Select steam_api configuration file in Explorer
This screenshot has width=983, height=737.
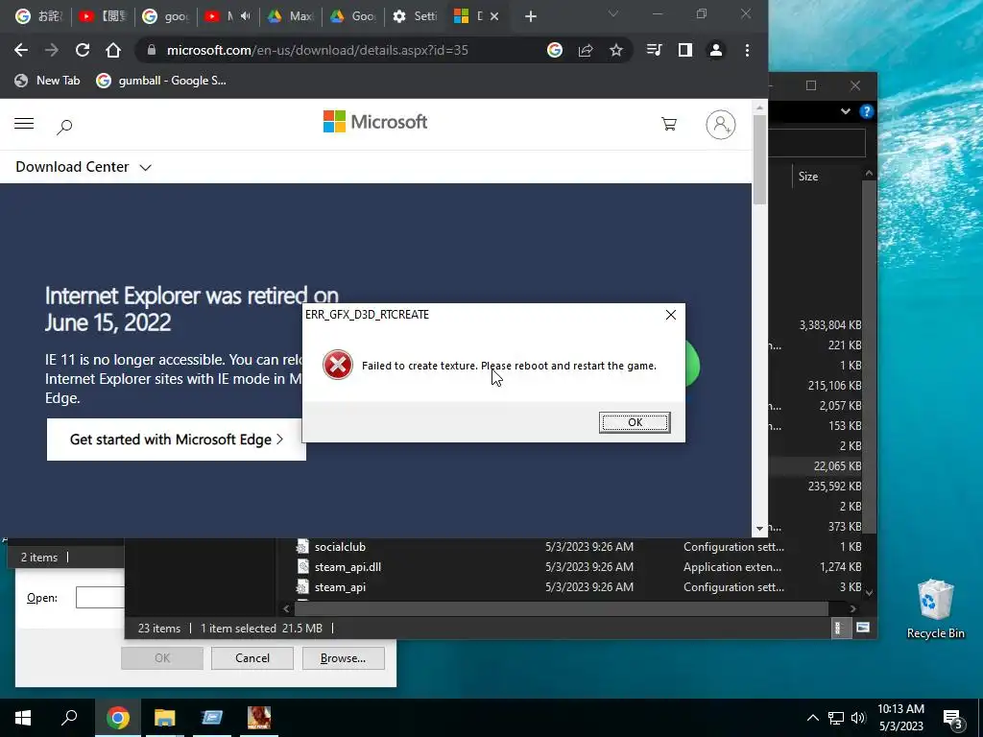pos(340,586)
